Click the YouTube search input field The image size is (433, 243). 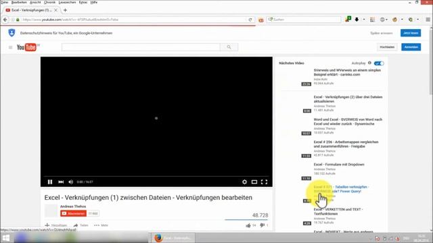tap(141, 47)
